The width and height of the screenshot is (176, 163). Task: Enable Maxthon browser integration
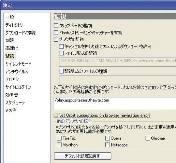click(x=59, y=145)
